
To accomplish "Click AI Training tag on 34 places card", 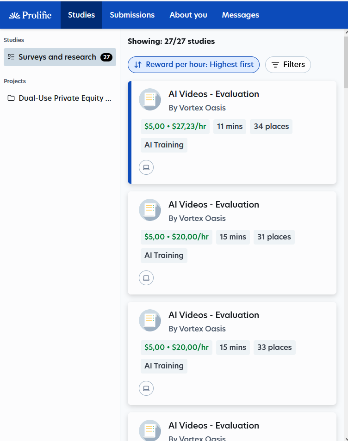I will pos(164,145).
